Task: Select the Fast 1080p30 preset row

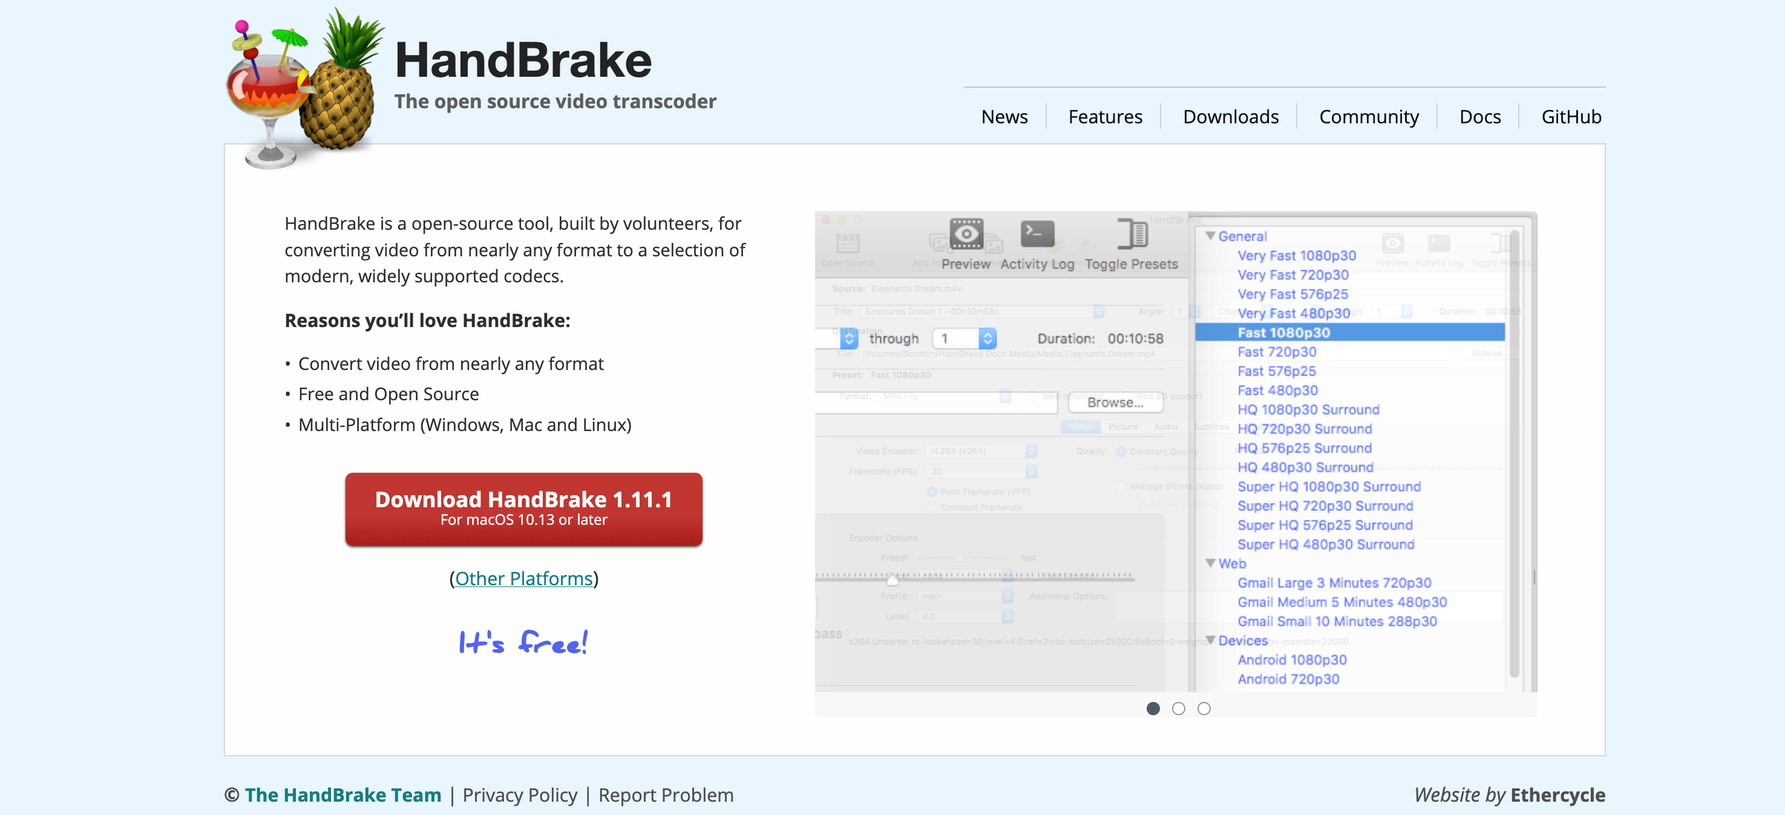Action: coord(1350,333)
